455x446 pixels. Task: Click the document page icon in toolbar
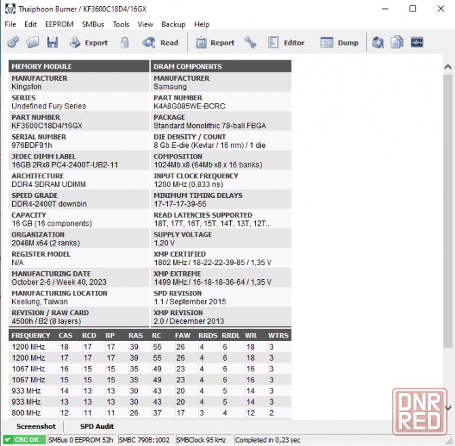pos(397,43)
